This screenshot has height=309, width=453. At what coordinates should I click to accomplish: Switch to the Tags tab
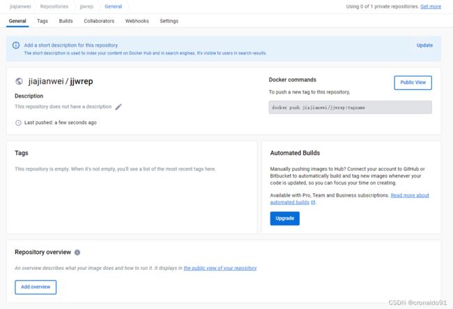(43, 21)
